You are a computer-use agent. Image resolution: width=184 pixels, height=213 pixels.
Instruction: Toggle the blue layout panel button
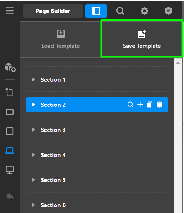pos(96,11)
